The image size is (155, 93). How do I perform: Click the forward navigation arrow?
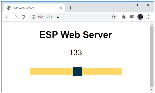(15, 17)
